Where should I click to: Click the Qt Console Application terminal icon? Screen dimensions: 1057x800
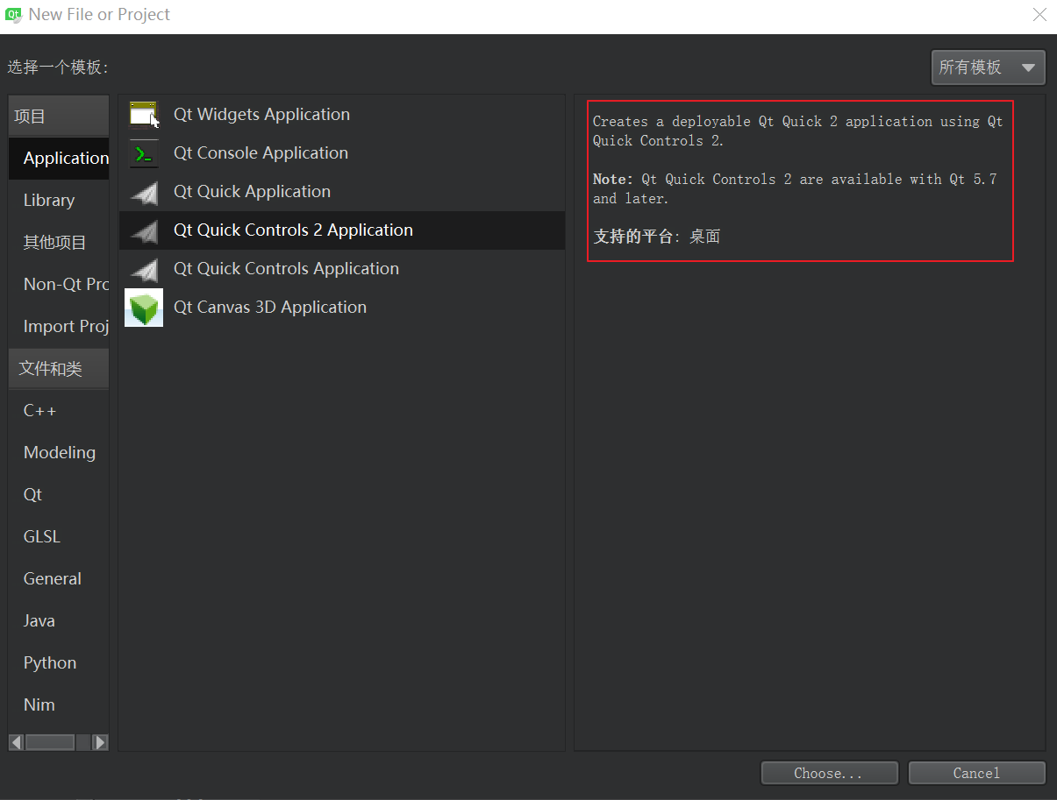144,153
